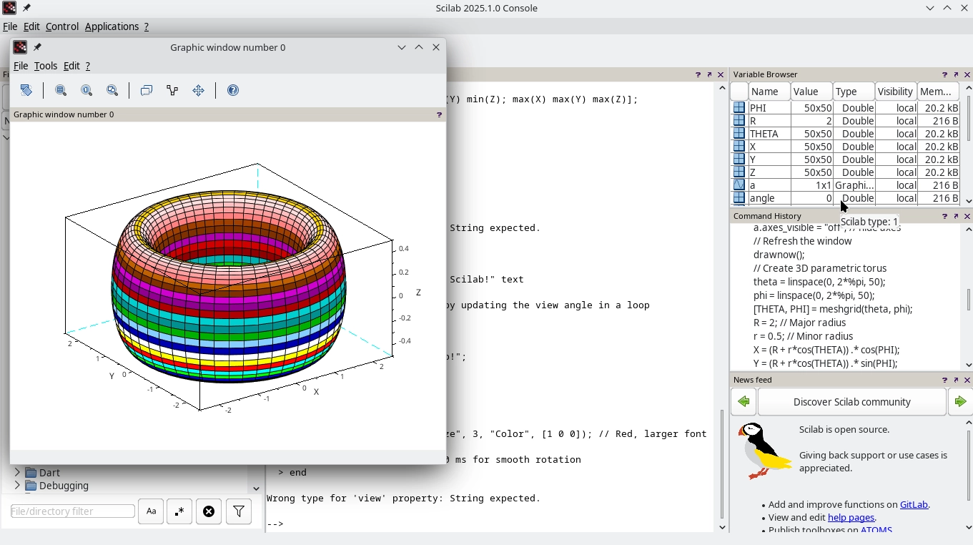The height and width of the screenshot is (545, 973).
Task: Click the help '?' on graphic window info bar
Action: pos(439,114)
